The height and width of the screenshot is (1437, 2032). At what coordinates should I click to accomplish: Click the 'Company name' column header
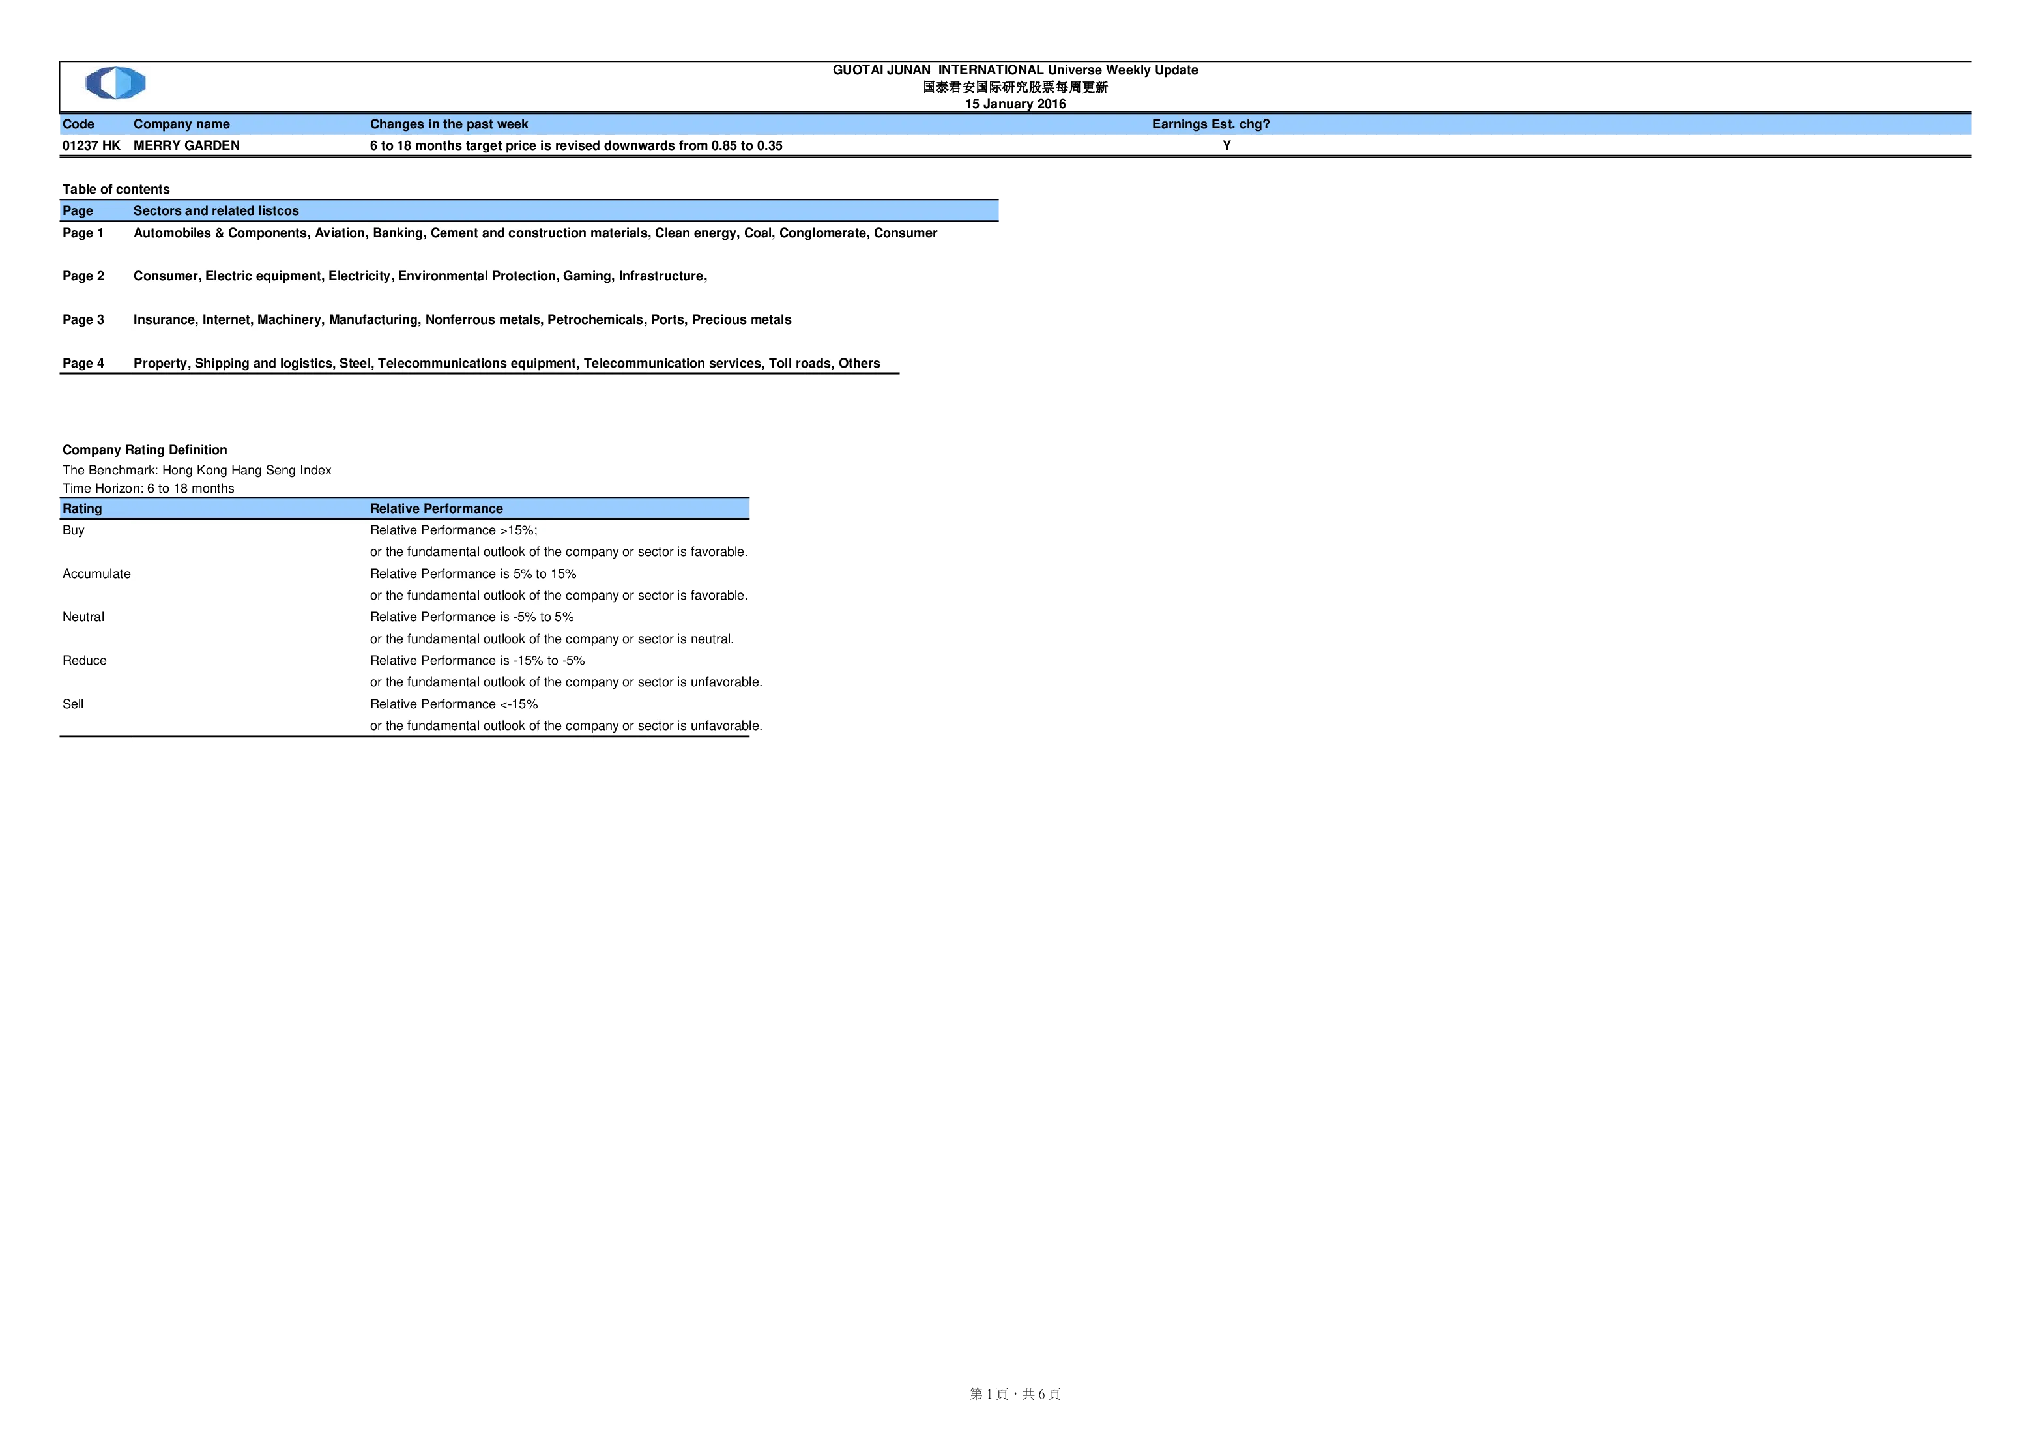tap(181, 124)
